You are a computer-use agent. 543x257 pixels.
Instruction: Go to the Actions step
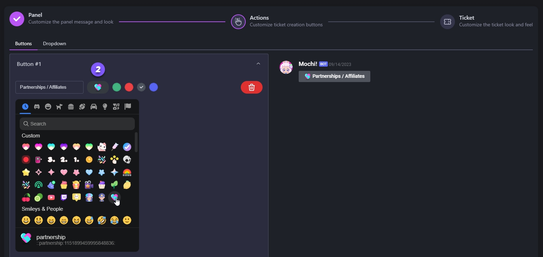tap(277, 21)
